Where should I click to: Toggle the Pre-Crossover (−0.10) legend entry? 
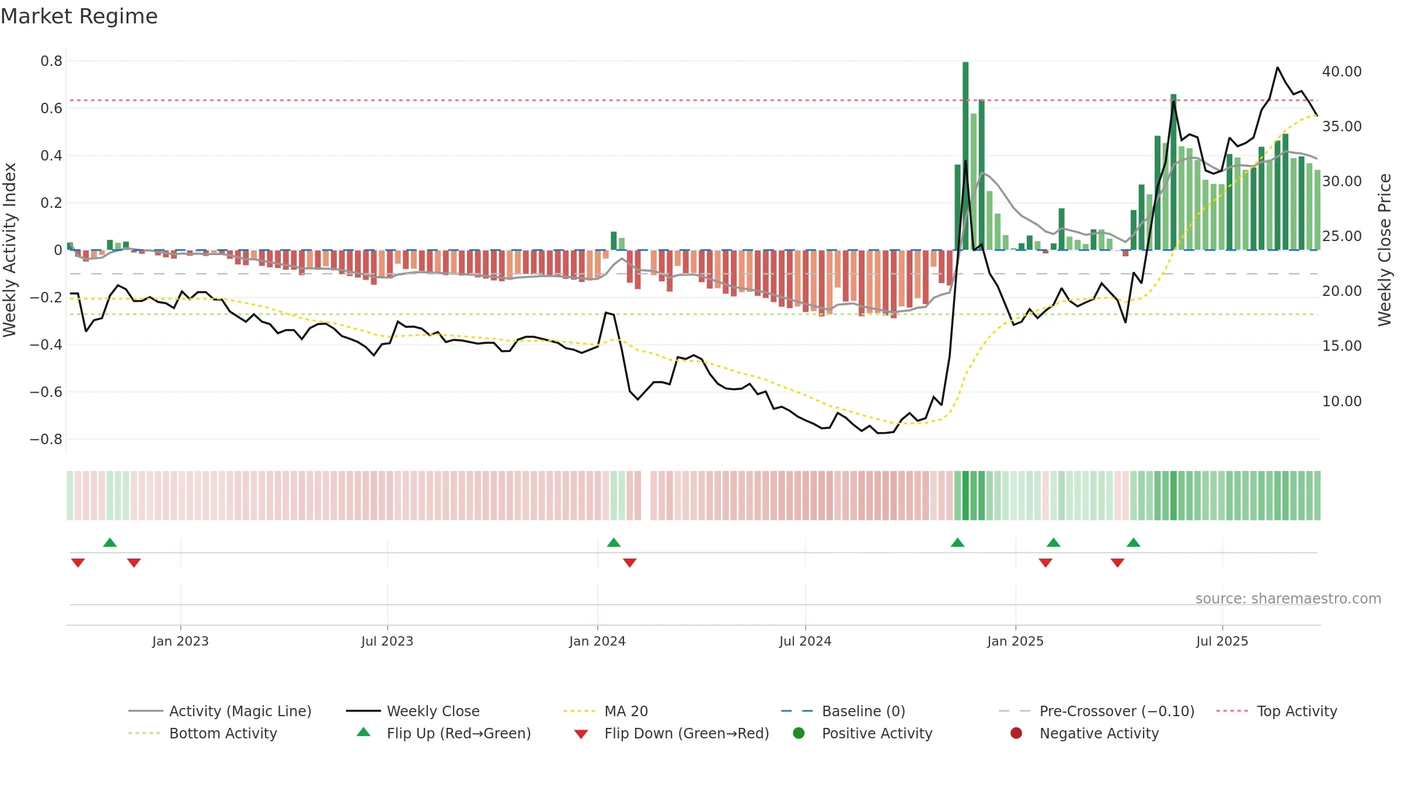click(1096, 711)
